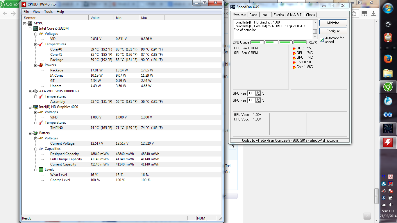
Task: Switch to HWMonitor lightning taskbar button
Action: (388, 143)
